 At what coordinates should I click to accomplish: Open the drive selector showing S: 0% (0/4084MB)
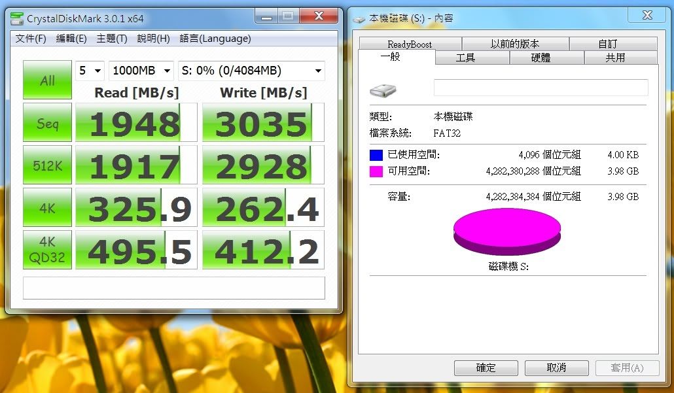coord(251,71)
